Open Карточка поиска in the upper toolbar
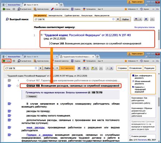Image resolution: width=161 pixels, height=143 pixels. pos(41,9)
